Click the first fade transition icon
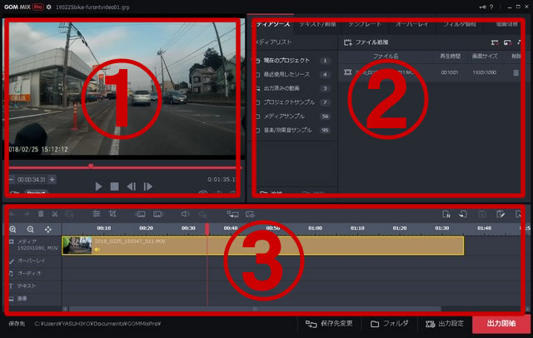Image resolution: width=533 pixels, height=338 pixels. pos(140,214)
